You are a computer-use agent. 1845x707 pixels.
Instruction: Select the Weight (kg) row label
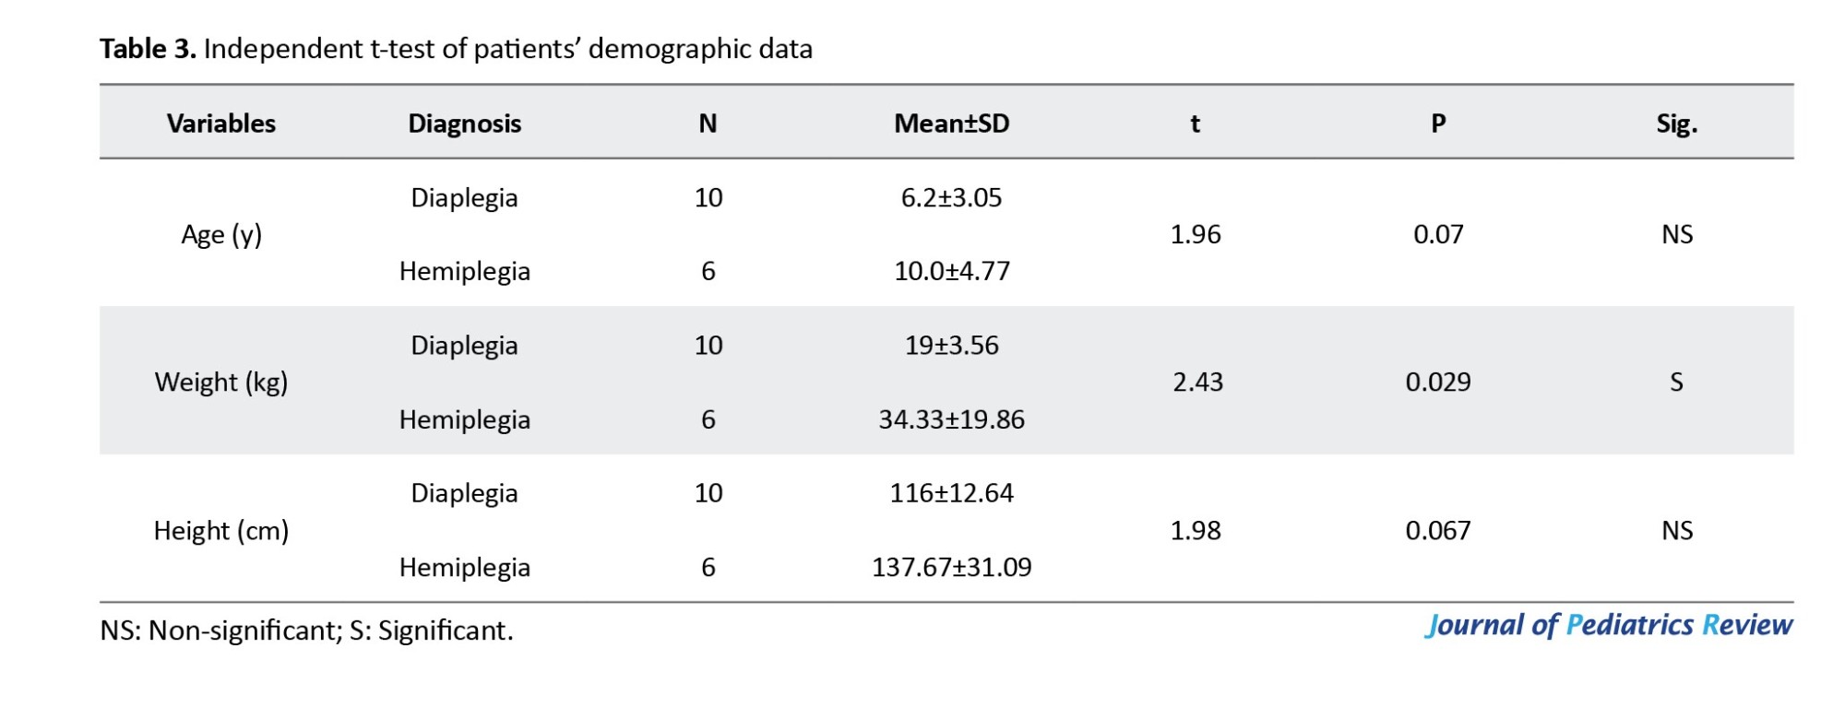[221, 383]
